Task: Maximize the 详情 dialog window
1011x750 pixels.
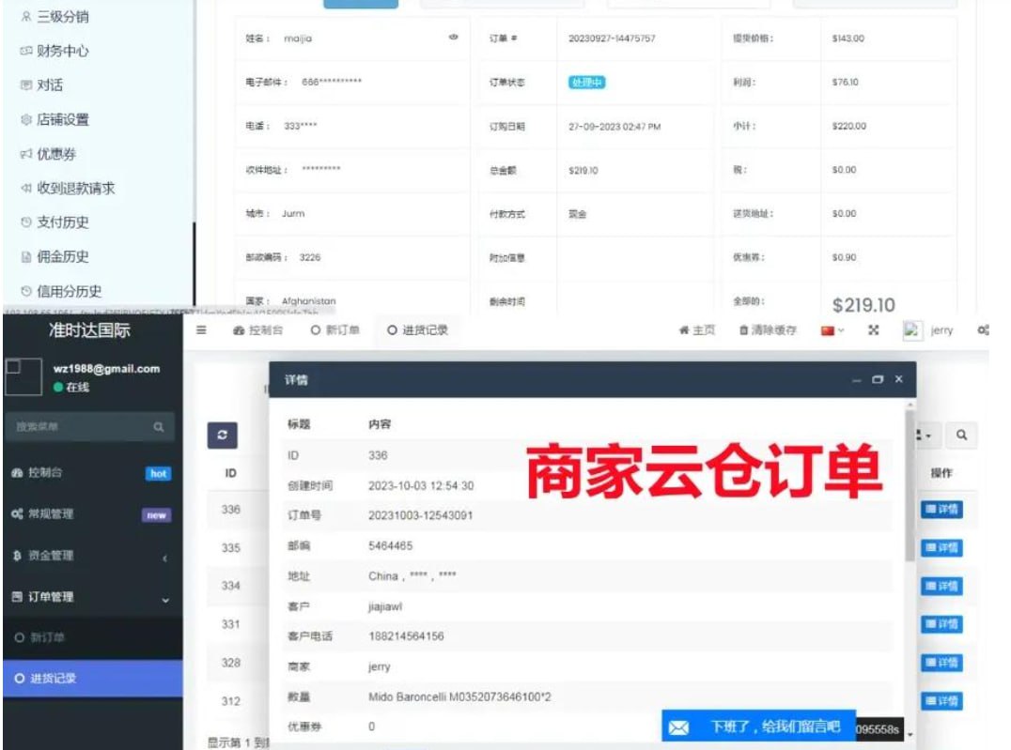Action: [x=878, y=379]
